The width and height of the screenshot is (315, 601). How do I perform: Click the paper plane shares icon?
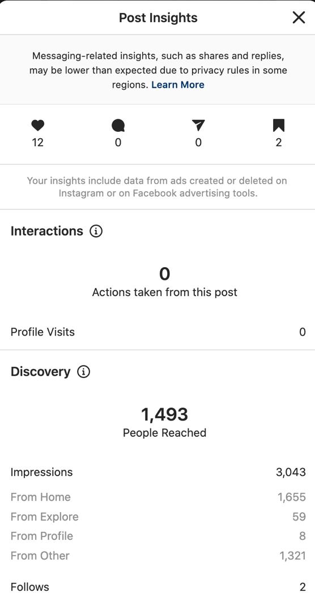[x=198, y=125]
